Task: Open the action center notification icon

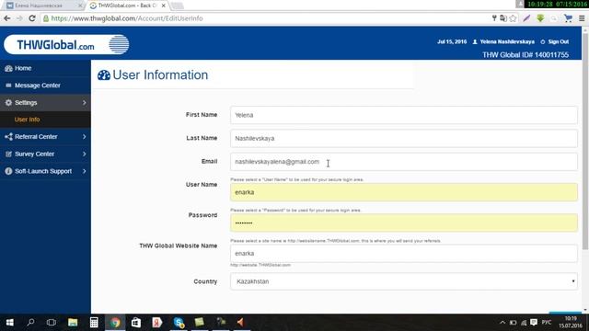Action: tap(534, 323)
